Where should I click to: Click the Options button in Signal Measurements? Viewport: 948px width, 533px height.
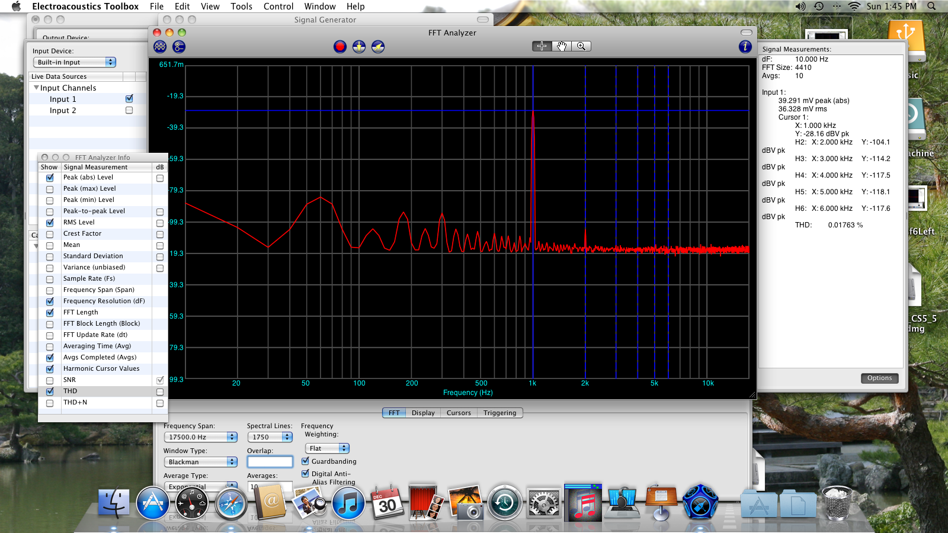(879, 378)
